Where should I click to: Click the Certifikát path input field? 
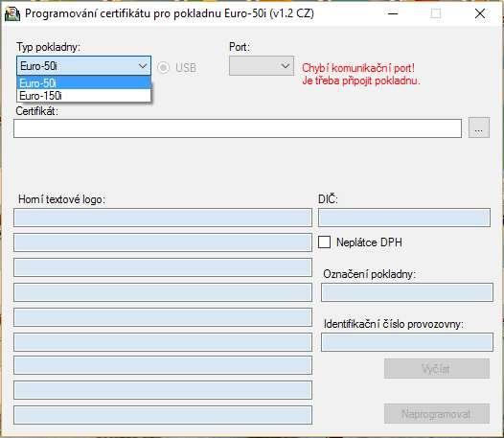[238, 128]
